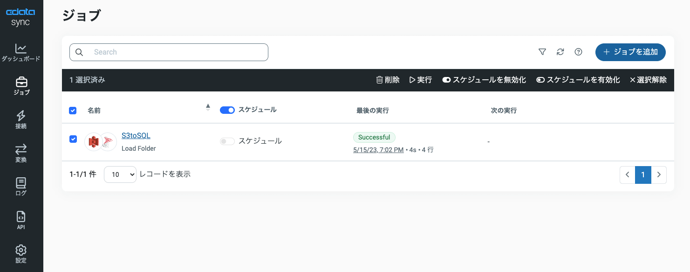Uncheck the select-all checkbox in header
Viewport: 690px width, 272px height.
tap(73, 111)
